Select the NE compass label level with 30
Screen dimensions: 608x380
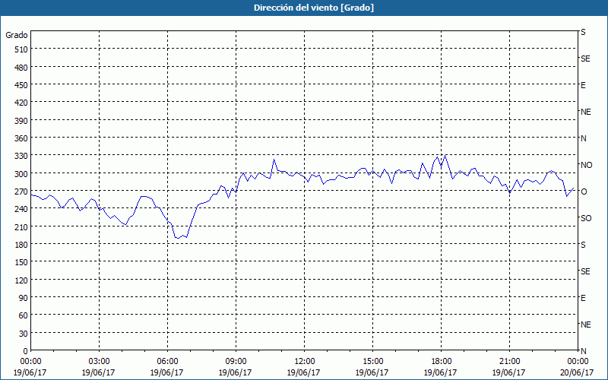point(586,325)
